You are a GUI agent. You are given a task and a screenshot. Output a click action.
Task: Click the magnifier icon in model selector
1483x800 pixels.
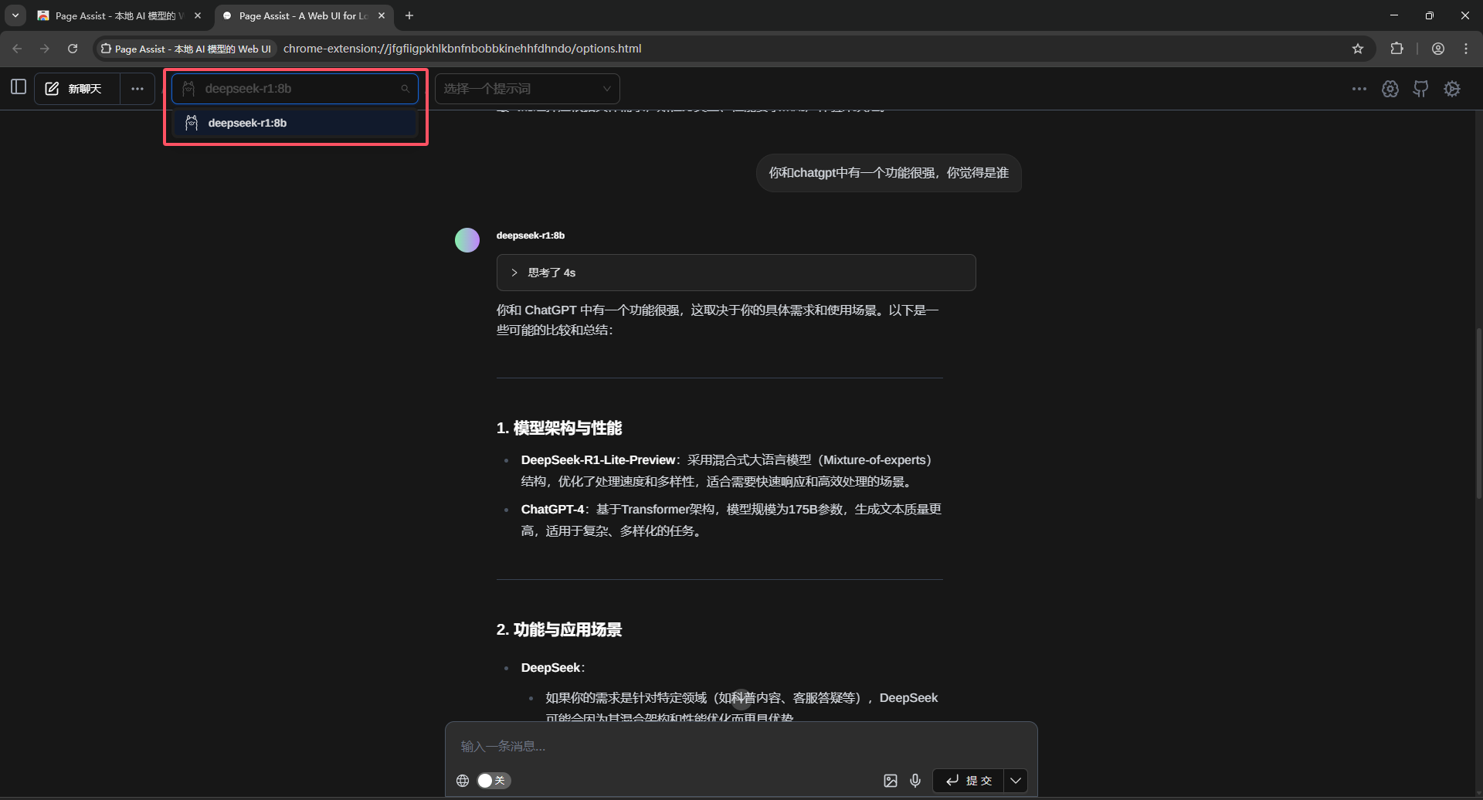pyautogui.click(x=405, y=89)
